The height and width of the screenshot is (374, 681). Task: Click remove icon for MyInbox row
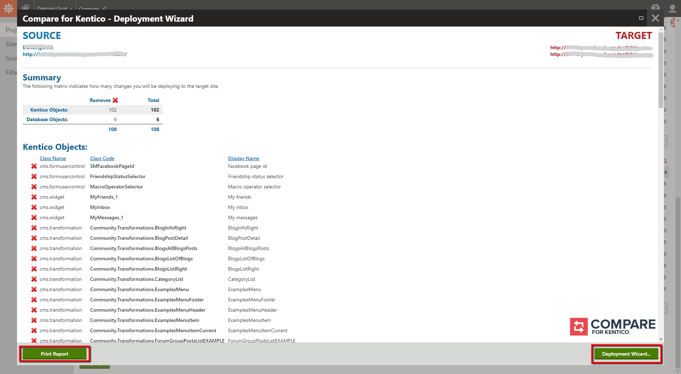tap(34, 207)
